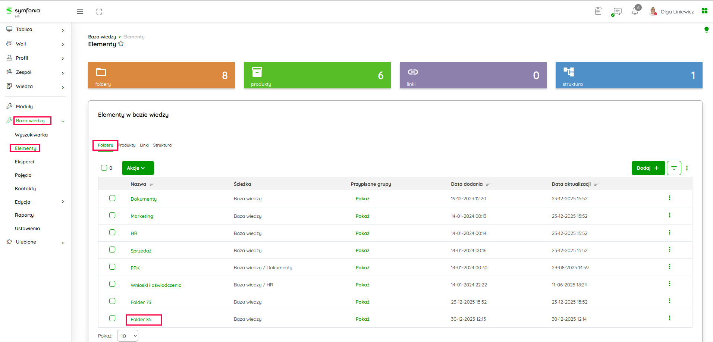This screenshot has height=342, width=713.
Task: Open the Akcje dropdown
Action: tap(138, 168)
